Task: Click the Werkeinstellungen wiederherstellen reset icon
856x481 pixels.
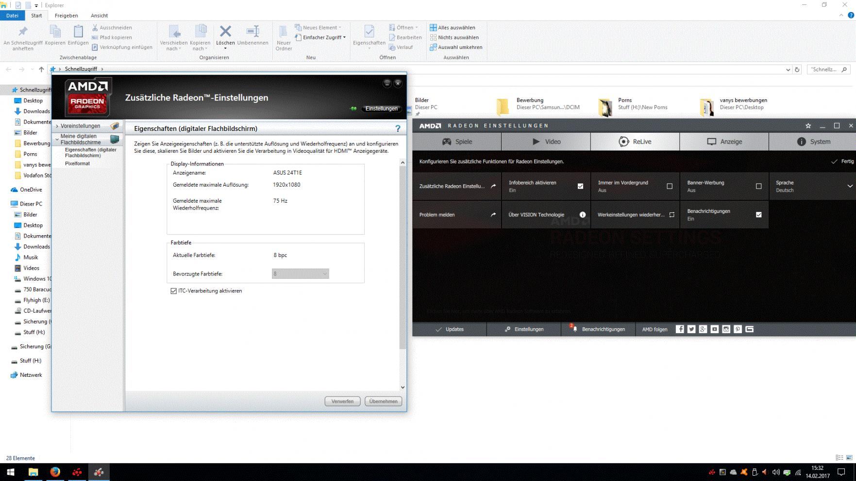Action: tap(672, 215)
